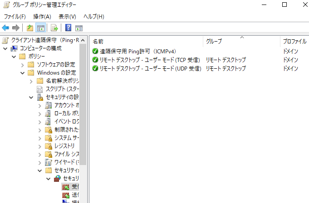Select the inbound rules icon 受
Screen dimensions: 309x203
[x=66, y=187]
